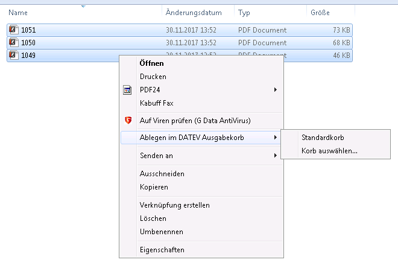Click Öffnen in the context menu
Image resolution: width=398 pixels, height=277 pixels.
[x=151, y=63]
